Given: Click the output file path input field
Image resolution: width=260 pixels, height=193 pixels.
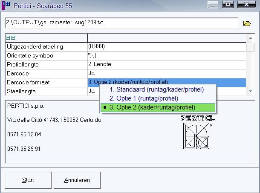Looking at the screenshot, I should pos(121,23).
